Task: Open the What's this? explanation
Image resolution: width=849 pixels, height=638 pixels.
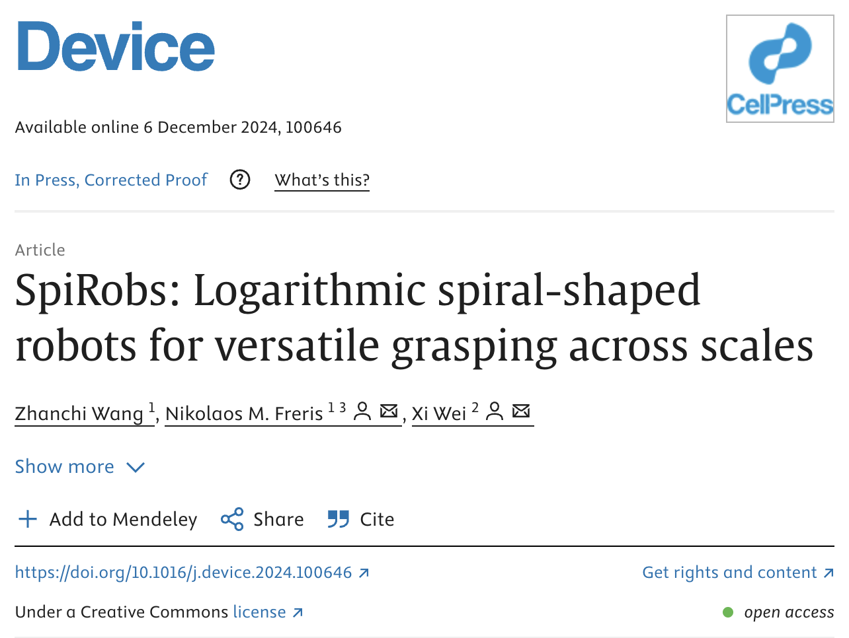Action: pyautogui.click(x=322, y=180)
